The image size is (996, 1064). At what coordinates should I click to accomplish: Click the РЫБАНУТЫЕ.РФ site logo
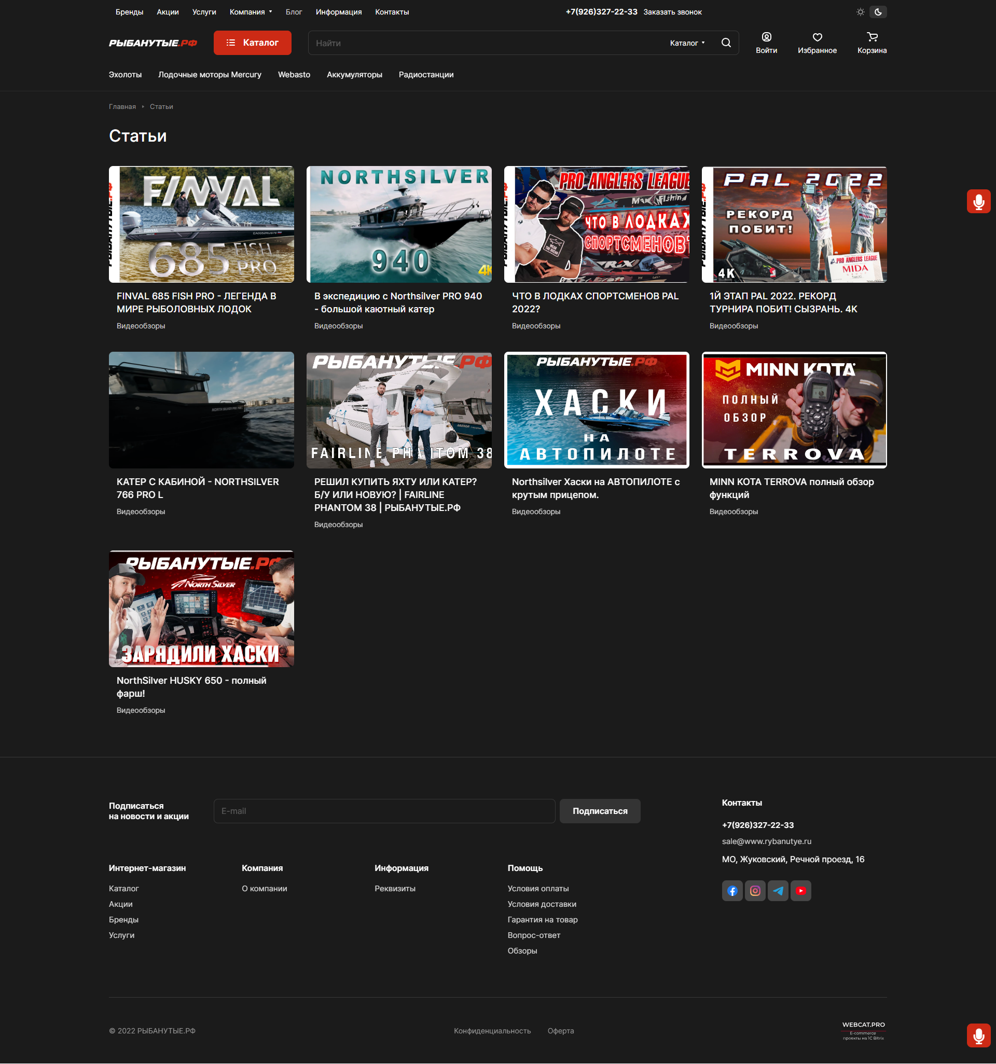coord(153,43)
